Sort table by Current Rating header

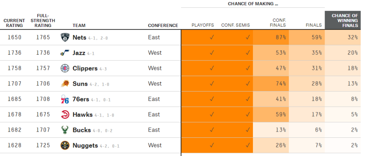pos(14,23)
